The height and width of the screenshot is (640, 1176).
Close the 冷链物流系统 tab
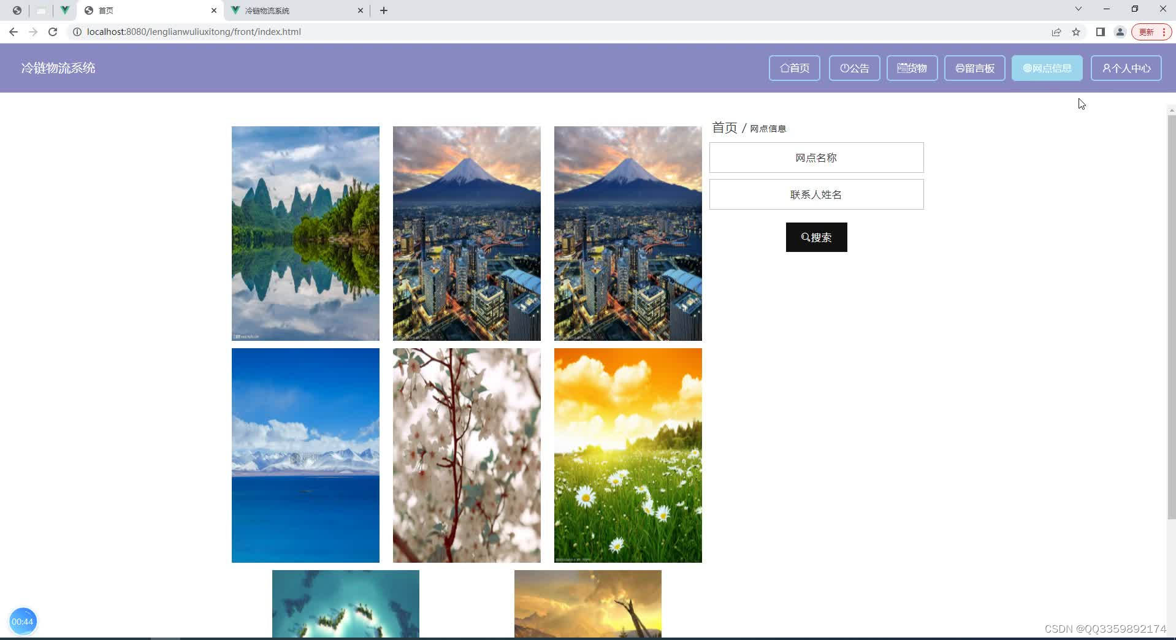tap(361, 10)
